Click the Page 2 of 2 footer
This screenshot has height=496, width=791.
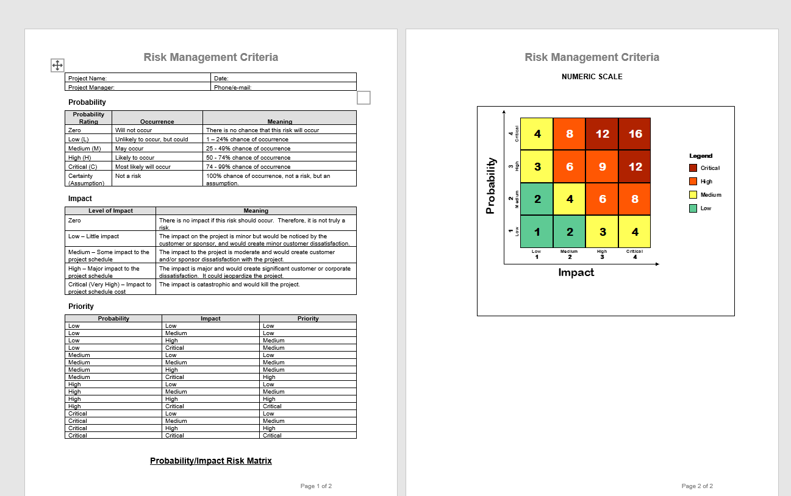[696, 486]
